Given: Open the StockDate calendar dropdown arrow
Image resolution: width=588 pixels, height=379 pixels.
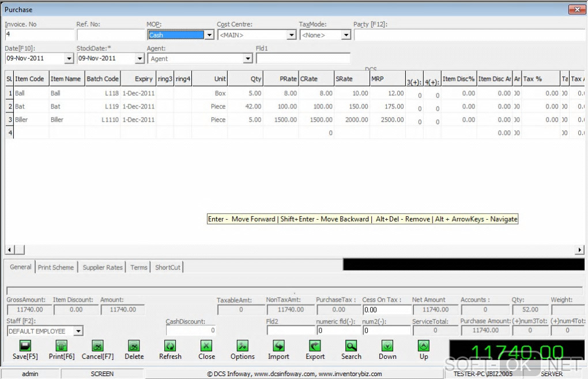Looking at the screenshot, I should 140,58.
